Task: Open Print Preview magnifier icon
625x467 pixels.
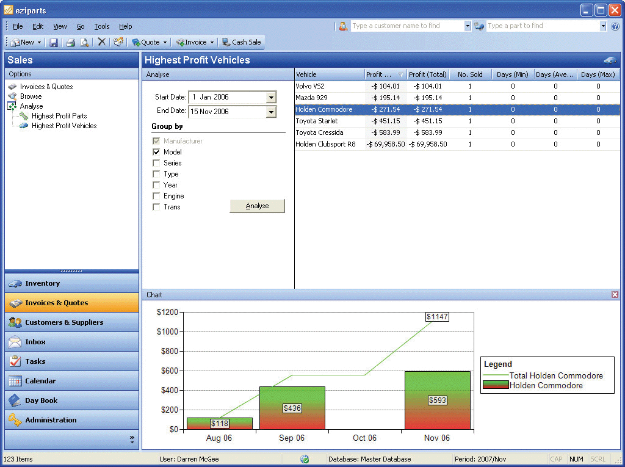Action: (x=84, y=42)
